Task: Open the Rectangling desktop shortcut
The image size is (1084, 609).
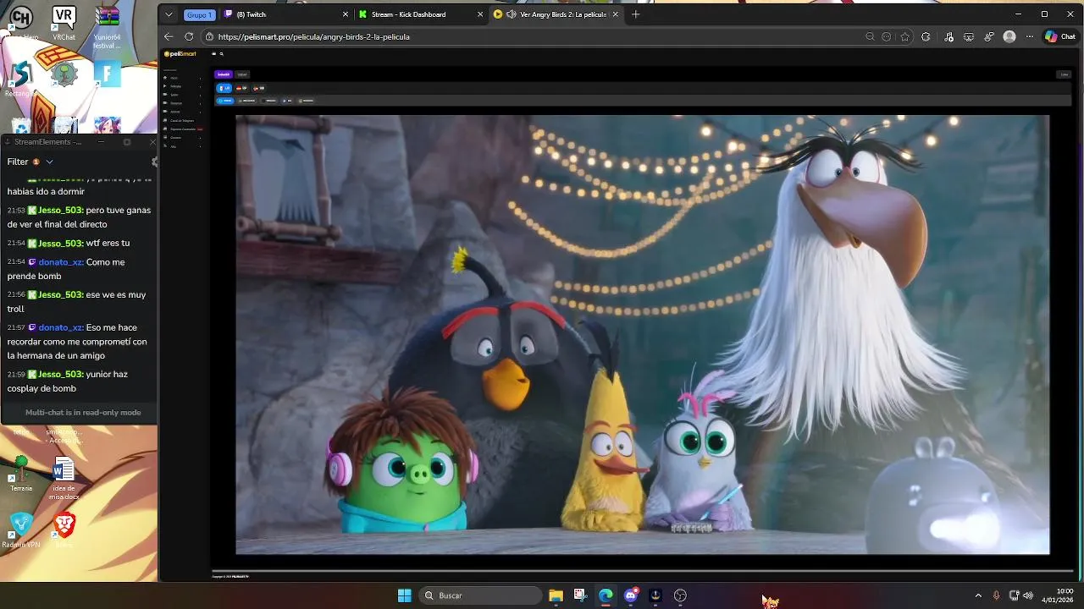Action: 20,78
